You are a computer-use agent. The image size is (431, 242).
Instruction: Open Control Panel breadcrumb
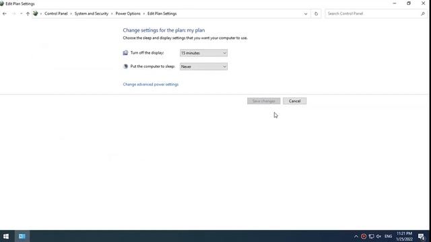click(x=56, y=13)
